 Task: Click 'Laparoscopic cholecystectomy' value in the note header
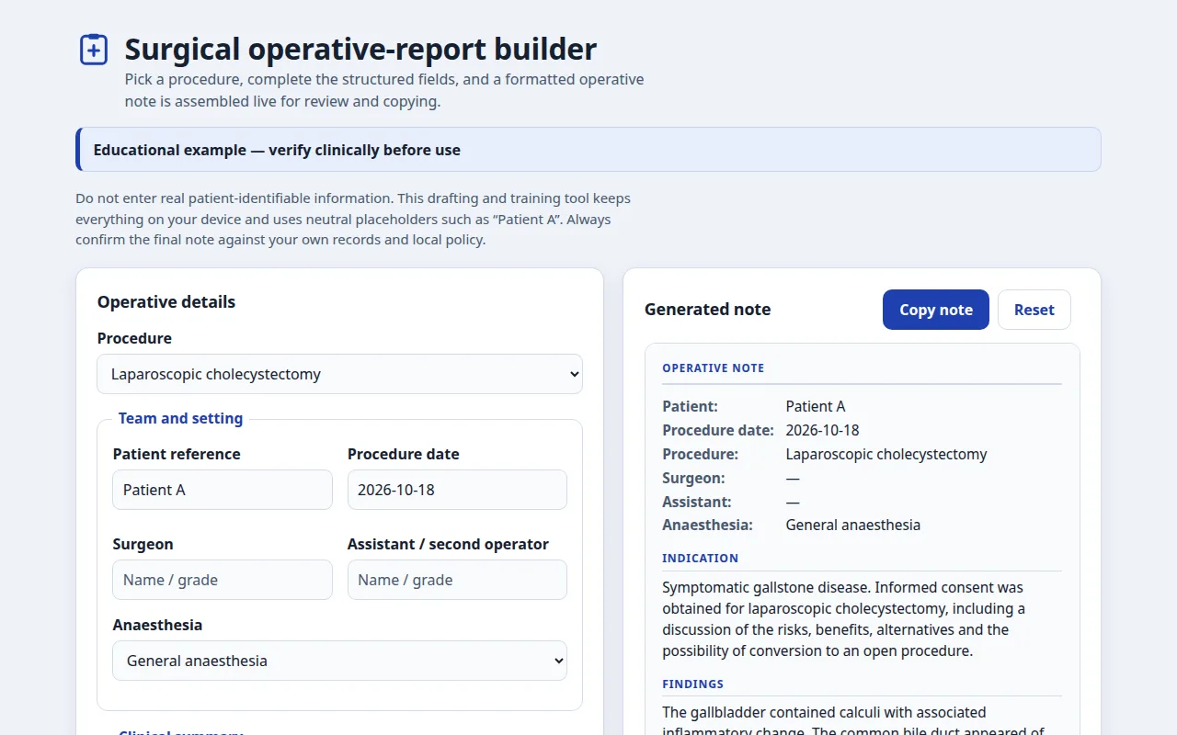(886, 454)
